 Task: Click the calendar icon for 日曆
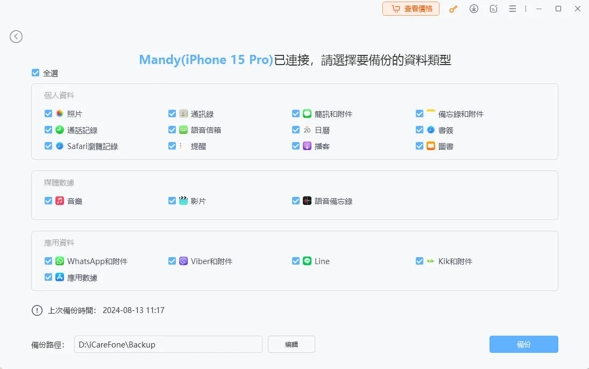pyautogui.click(x=307, y=130)
